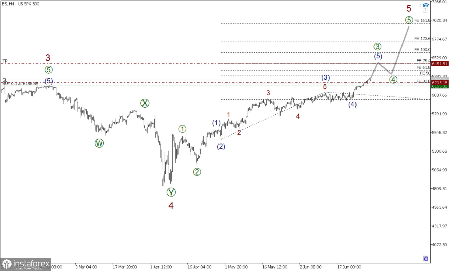Click the 3 Mar 04:00 time label
453x271 pixels.
(x=86, y=267)
